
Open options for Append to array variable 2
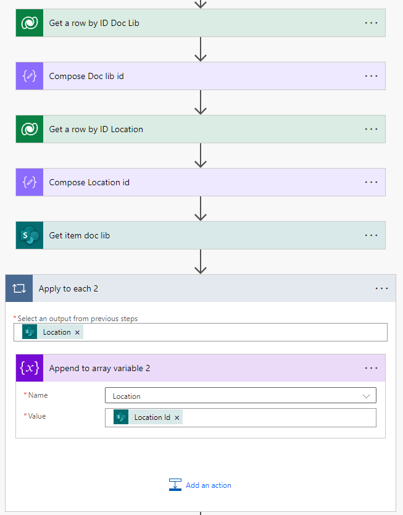pos(371,368)
